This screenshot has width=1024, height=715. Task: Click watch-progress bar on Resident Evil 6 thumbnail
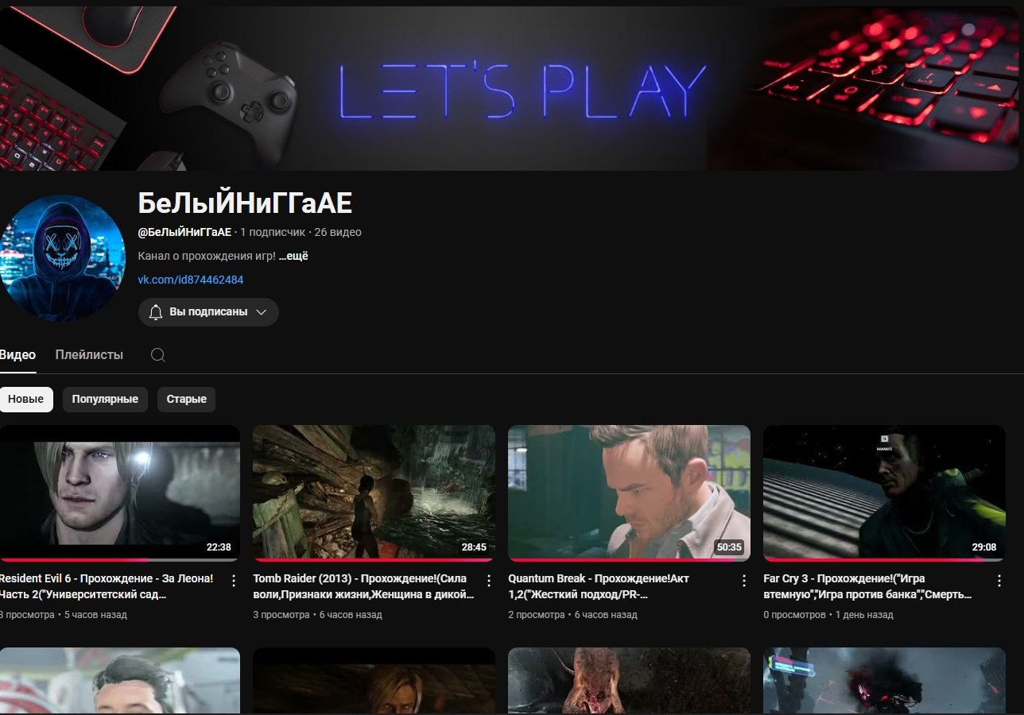point(119,560)
